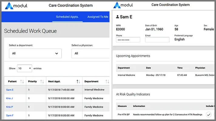
Task: Switch to the Assigned To Me tab
Action: tap(98, 17)
